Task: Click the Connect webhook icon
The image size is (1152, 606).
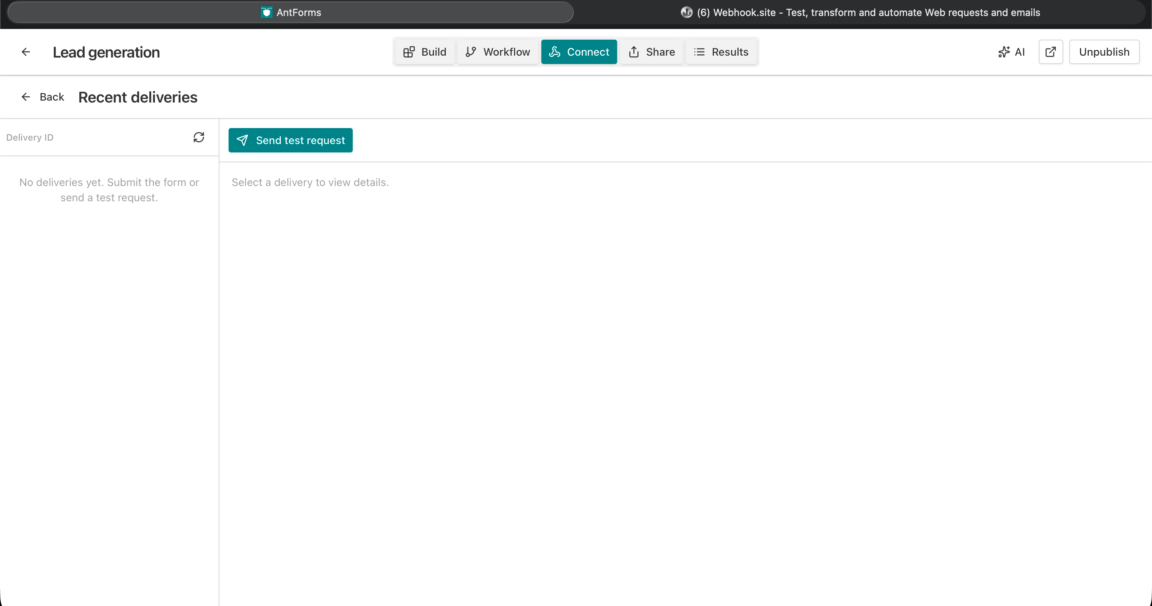Action: pyautogui.click(x=555, y=52)
